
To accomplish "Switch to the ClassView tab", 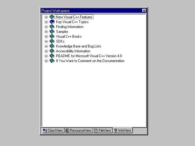I will pos(53,130).
